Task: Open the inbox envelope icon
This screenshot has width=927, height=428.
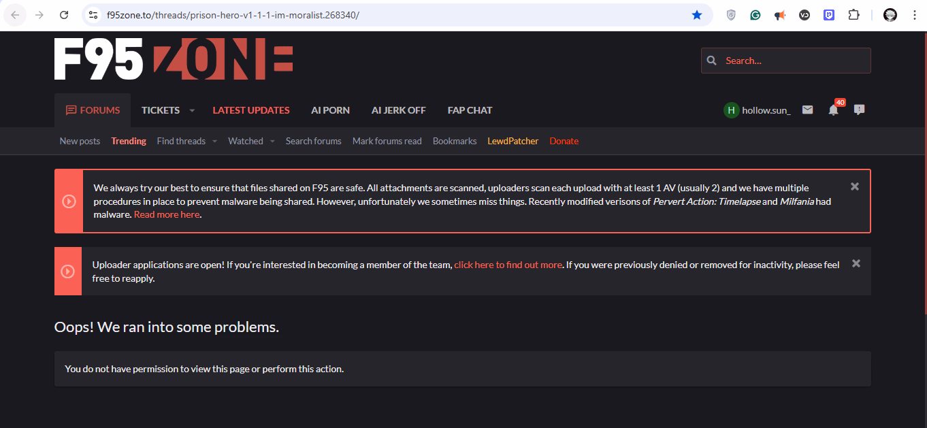Action: 807,110
